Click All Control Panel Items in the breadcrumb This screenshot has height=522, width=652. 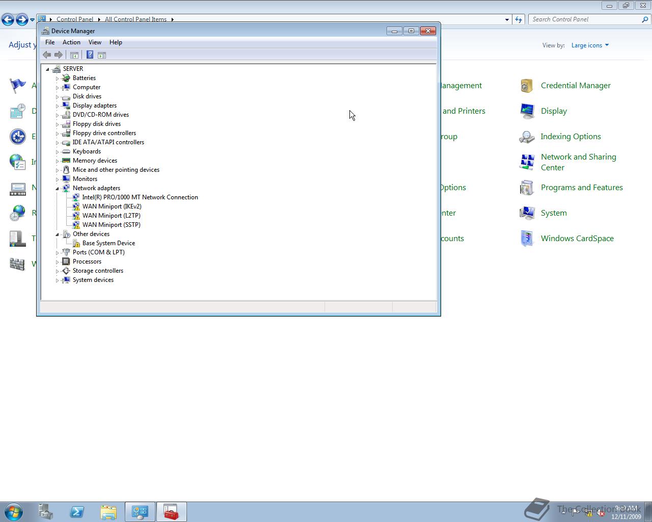tap(135, 19)
